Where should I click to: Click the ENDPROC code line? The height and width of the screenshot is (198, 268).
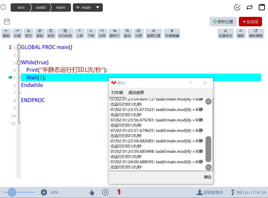pyautogui.click(x=33, y=100)
